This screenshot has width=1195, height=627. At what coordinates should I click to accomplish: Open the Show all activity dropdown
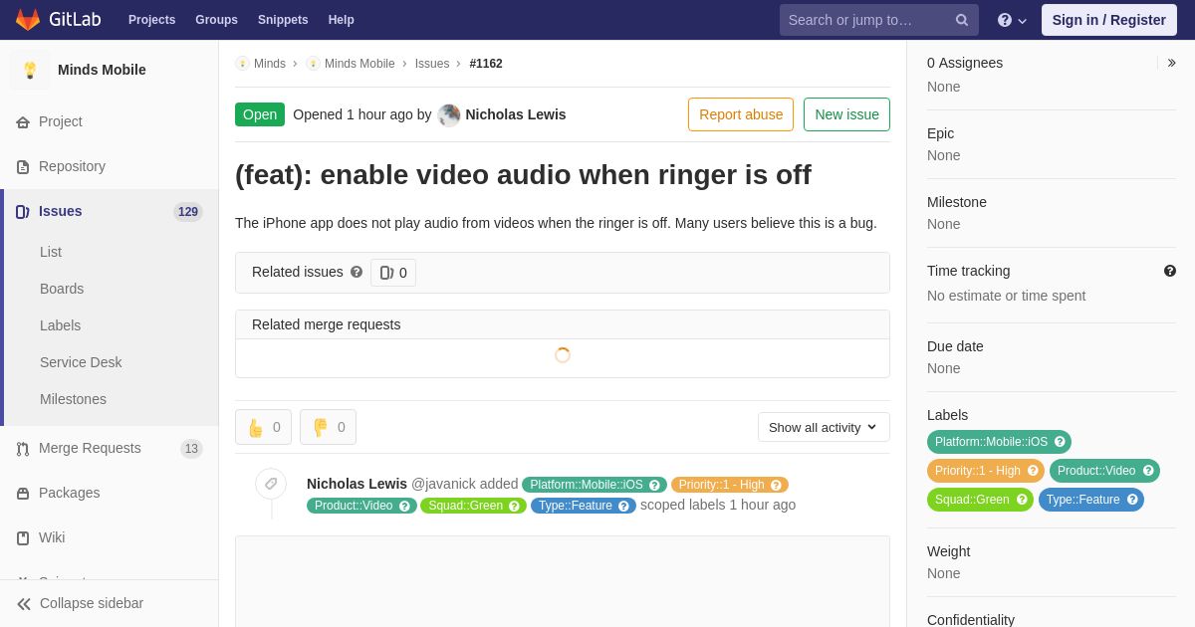click(x=824, y=427)
